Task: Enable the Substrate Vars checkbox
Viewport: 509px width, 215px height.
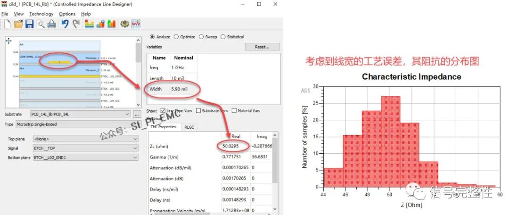Action: (x=198, y=110)
